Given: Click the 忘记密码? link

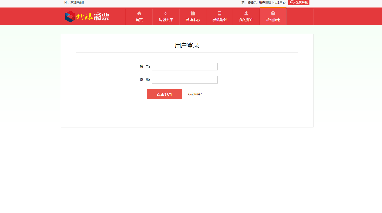Looking at the screenshot, I should [x=195, y=94].
